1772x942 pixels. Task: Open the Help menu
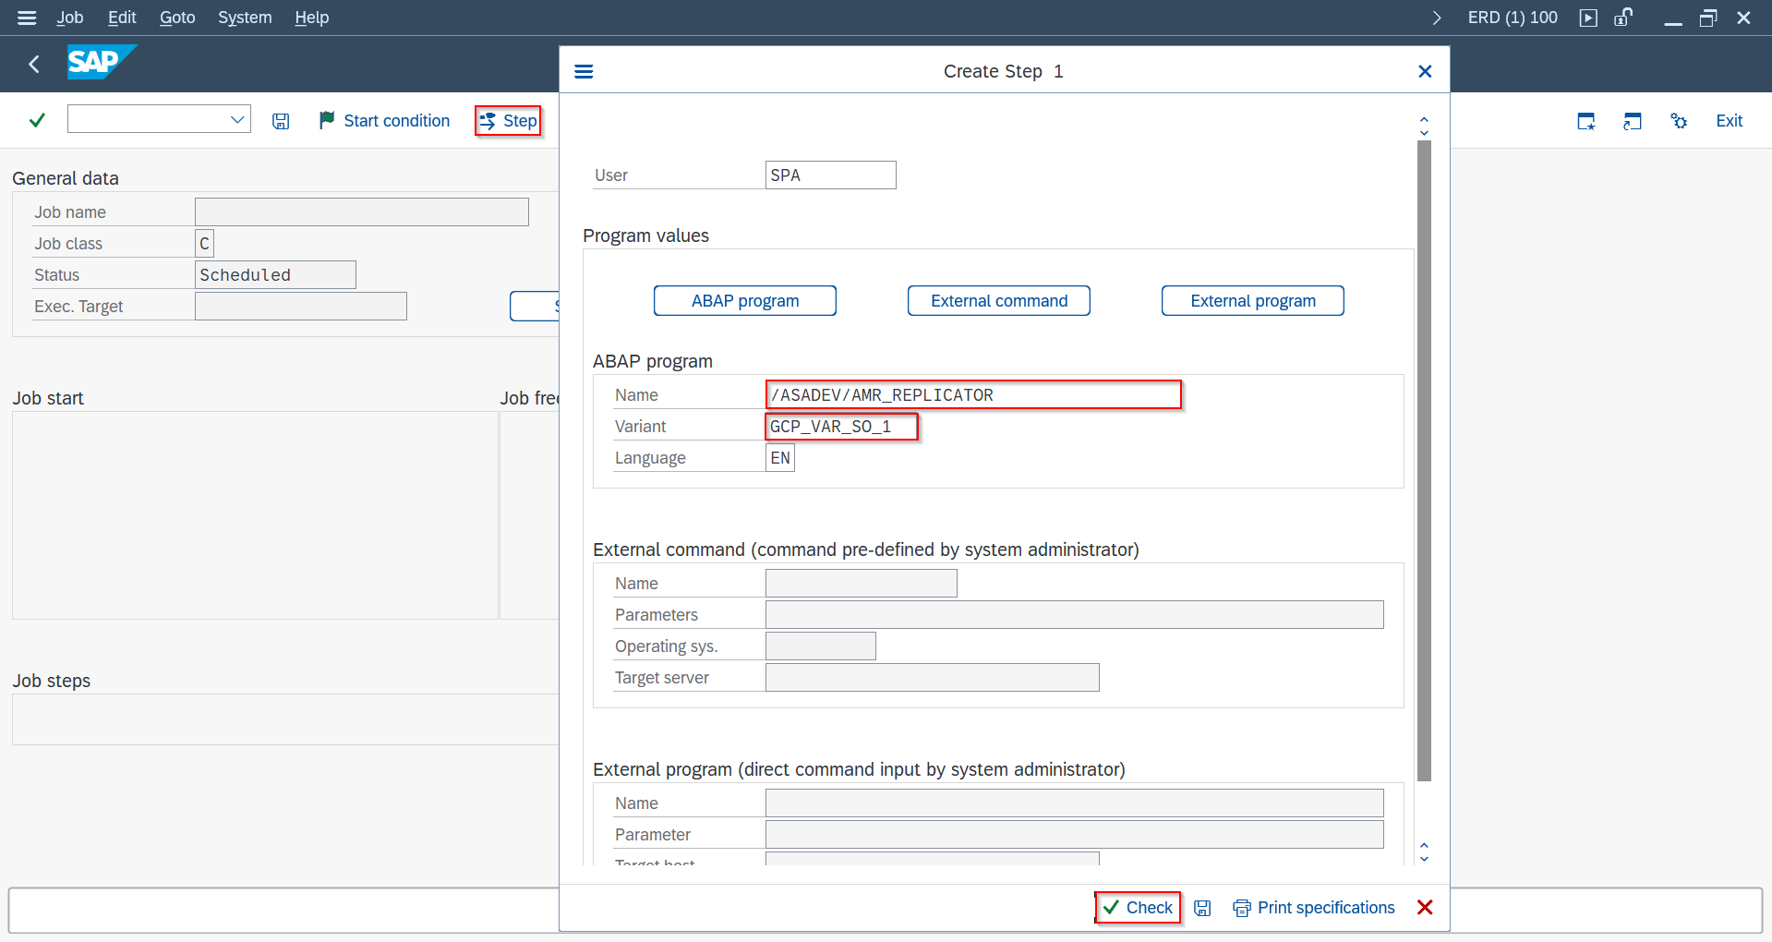click(312, 18)
